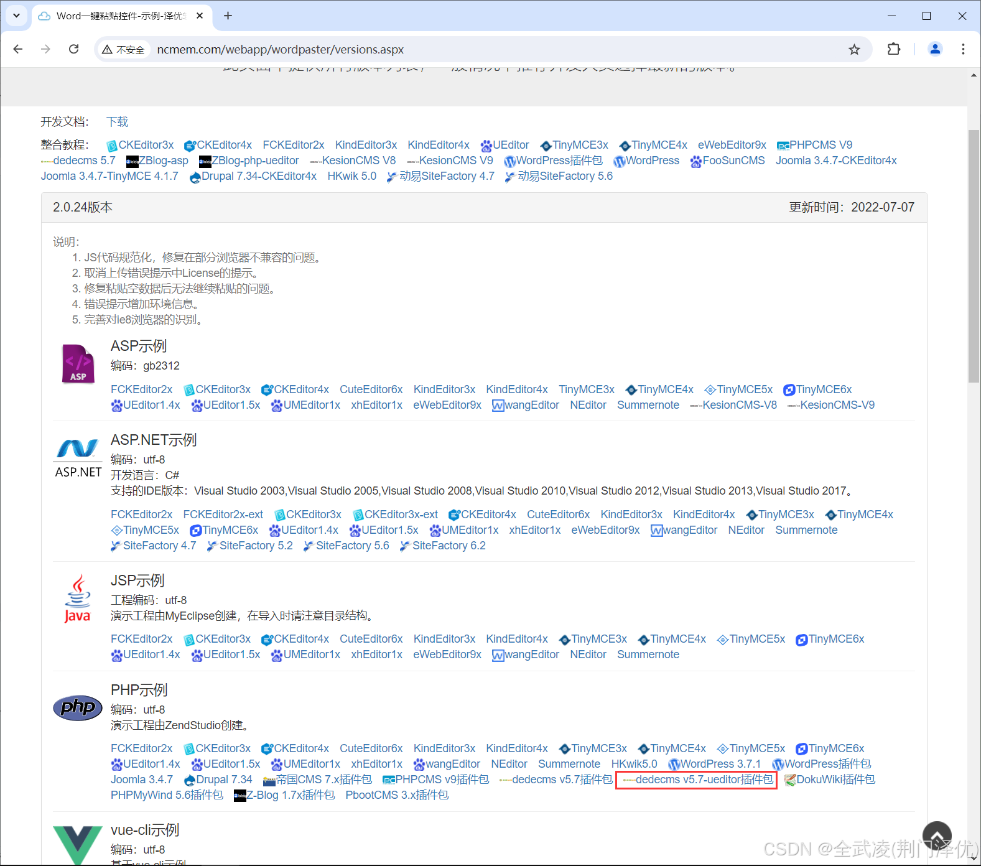Open PHPCMS V9 integration tutorial link
This screenshot has width=981, height=866.
tap(814, 145)
